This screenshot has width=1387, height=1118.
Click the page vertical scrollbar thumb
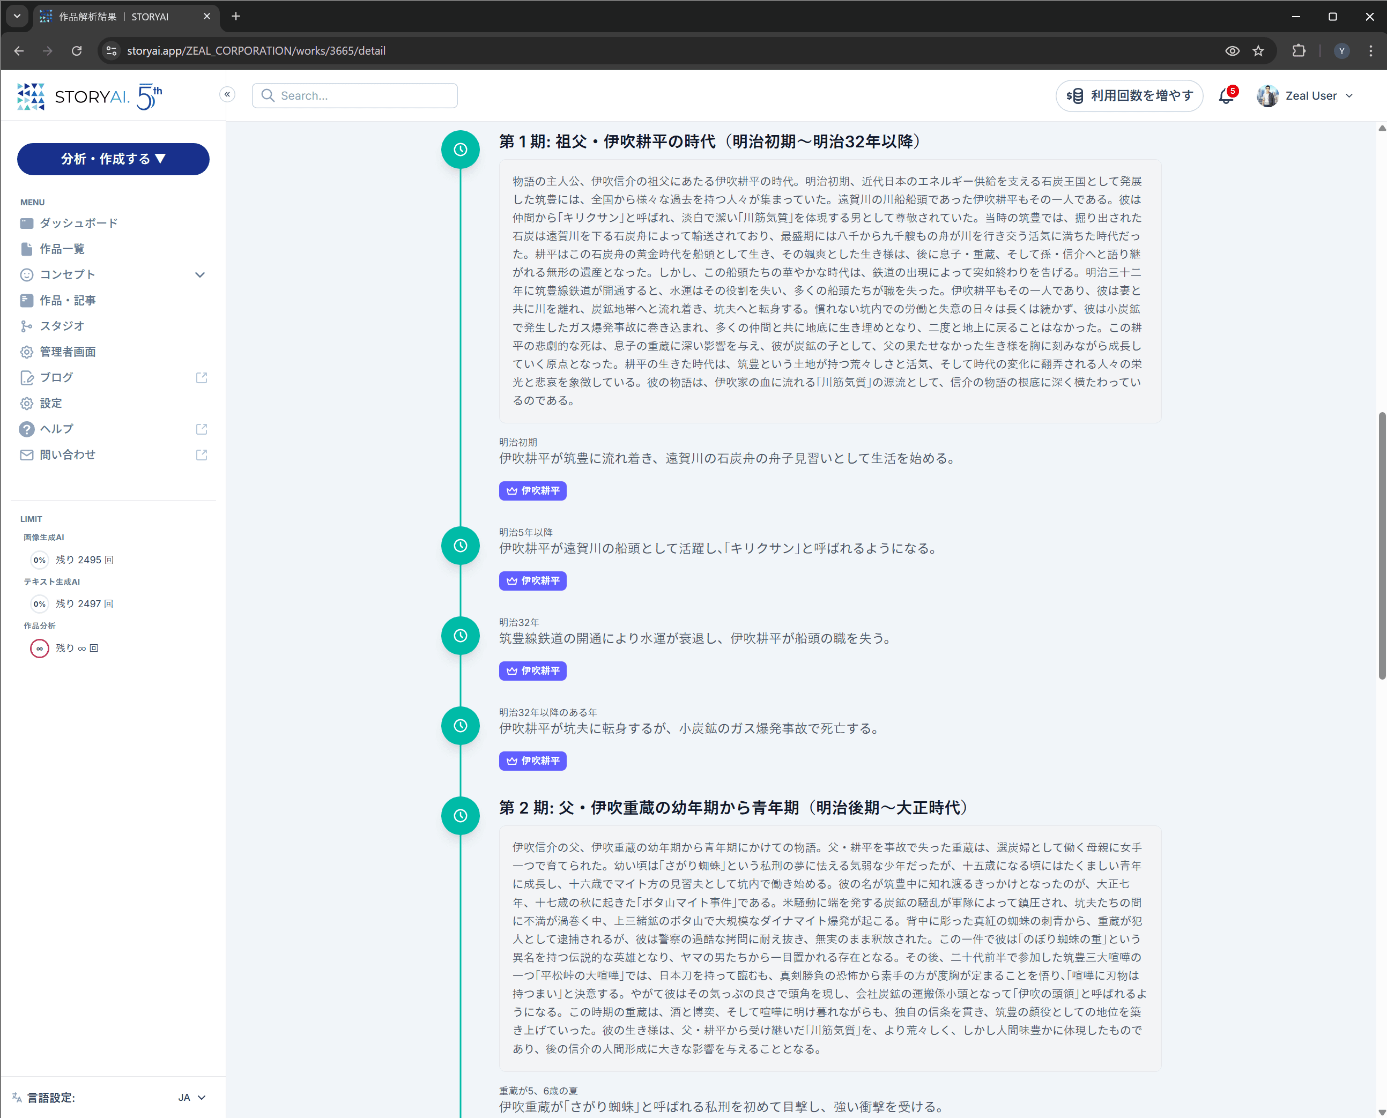1382,546
